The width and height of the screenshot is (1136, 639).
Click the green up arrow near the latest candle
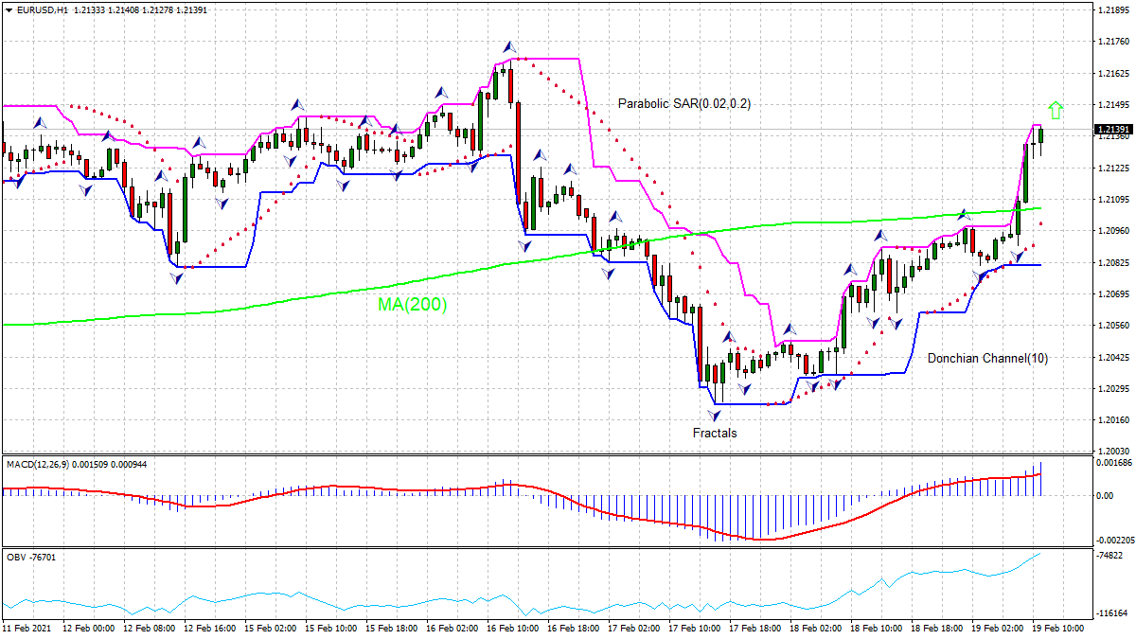[1056, 110]
